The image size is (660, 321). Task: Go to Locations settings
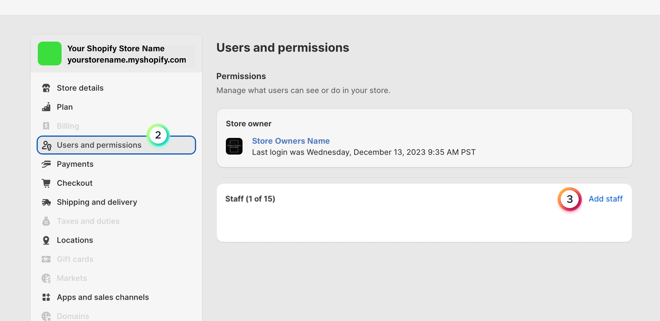116,240
